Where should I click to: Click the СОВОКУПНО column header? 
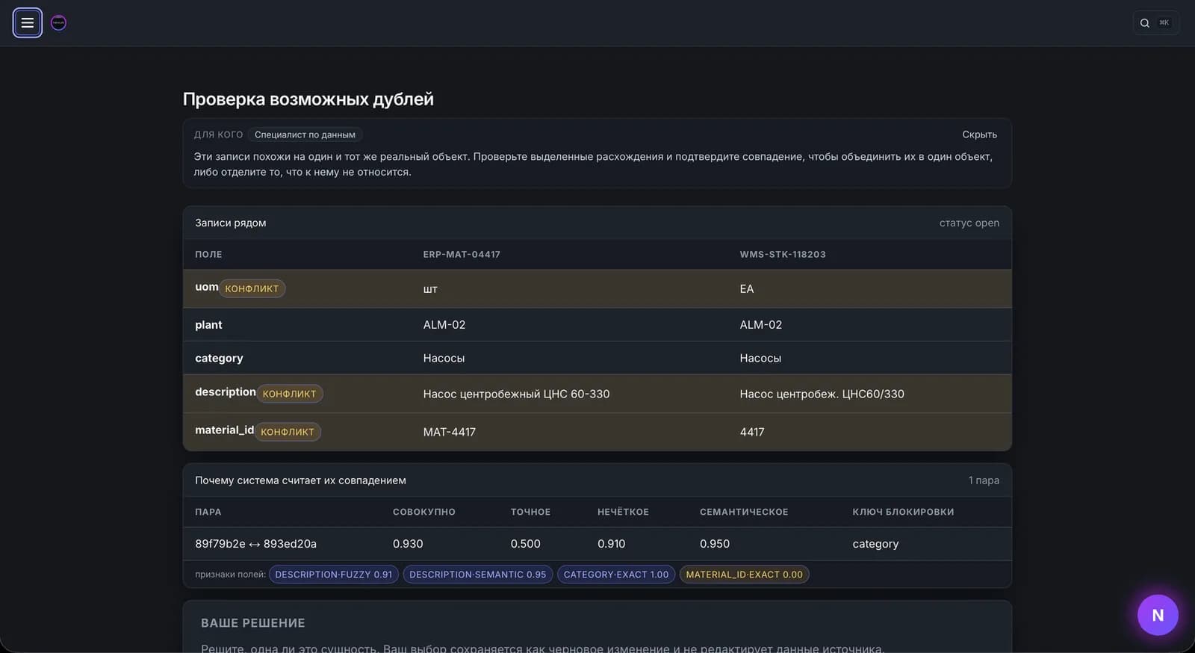[x=423, y=512]
